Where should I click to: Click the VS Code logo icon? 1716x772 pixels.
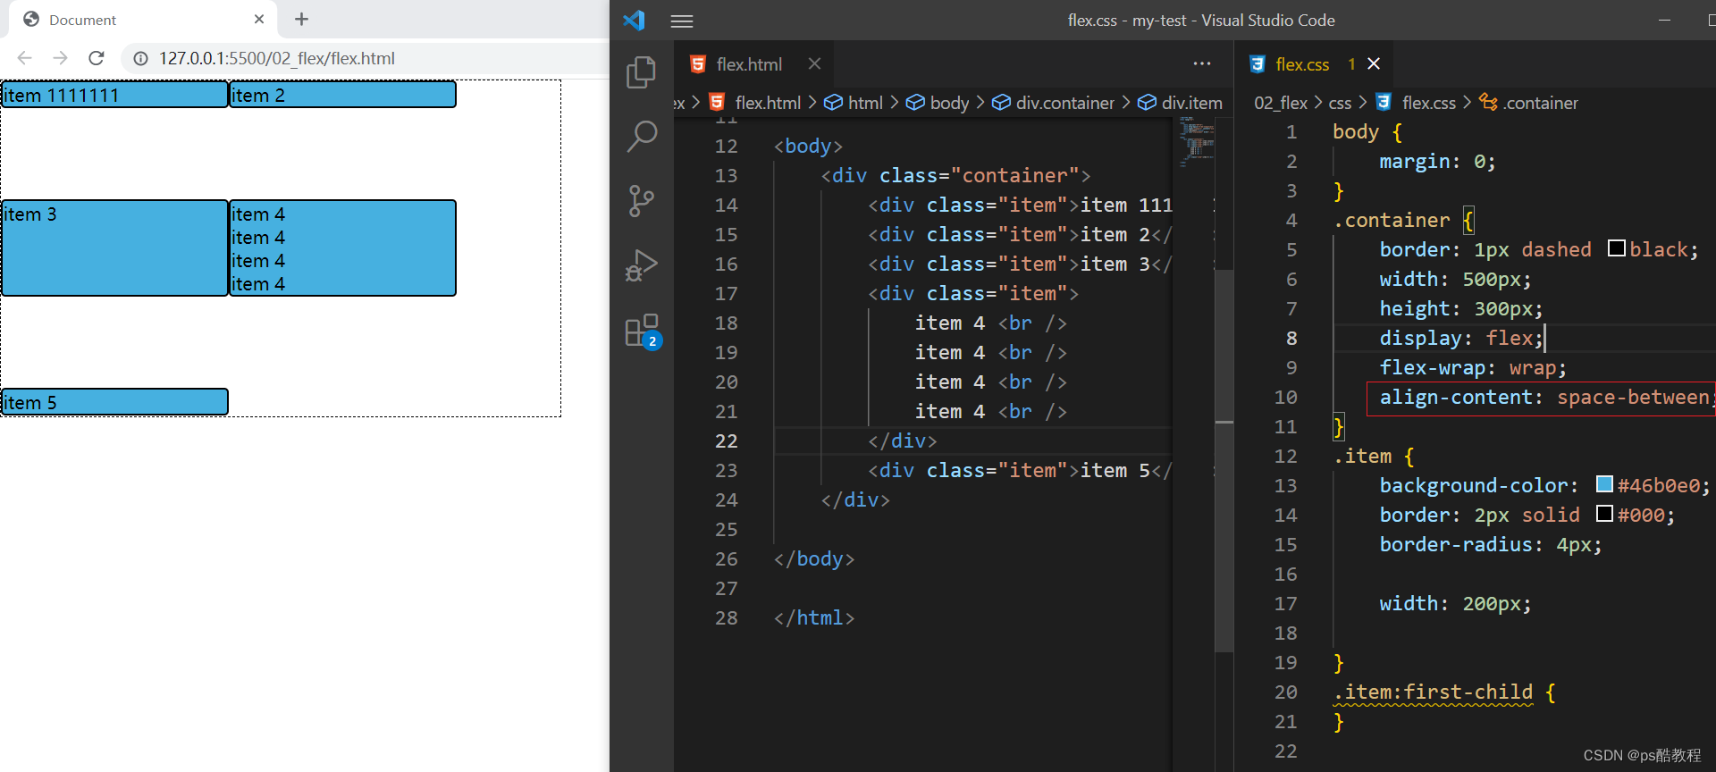(x=635, y=20)
